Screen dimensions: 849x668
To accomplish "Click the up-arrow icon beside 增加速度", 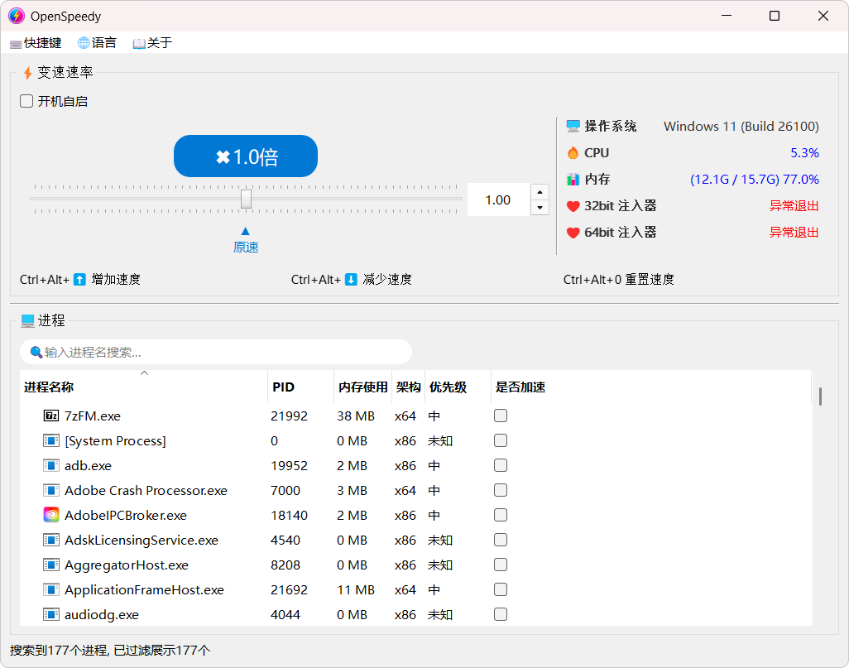I will (x=79, y=280).
